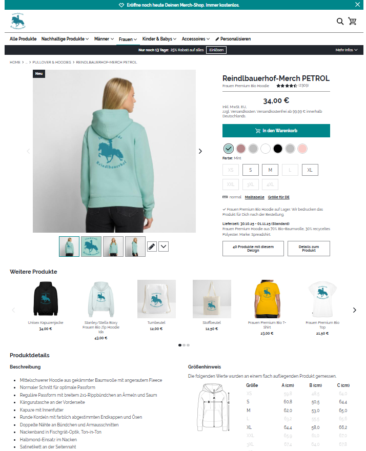Expand more thumbnails chevron button
This screenshot has height=451, width=366.
tap(164, 247)
